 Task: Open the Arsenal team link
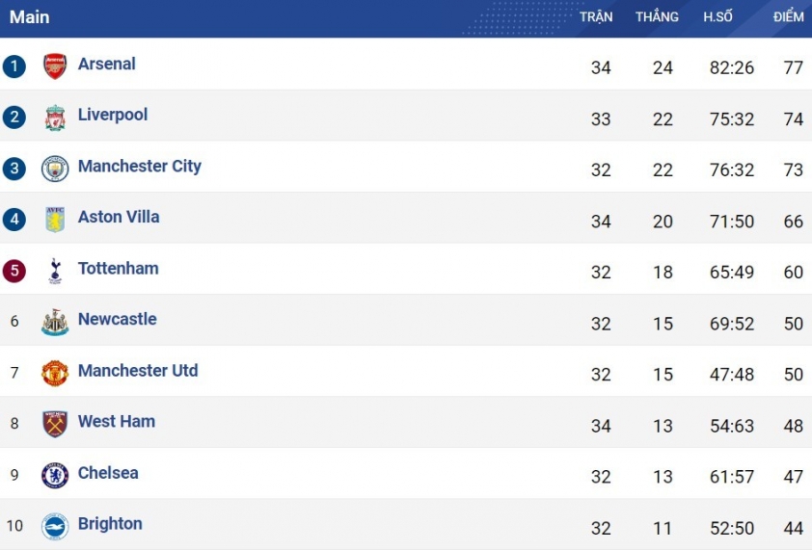click(107, 64)
